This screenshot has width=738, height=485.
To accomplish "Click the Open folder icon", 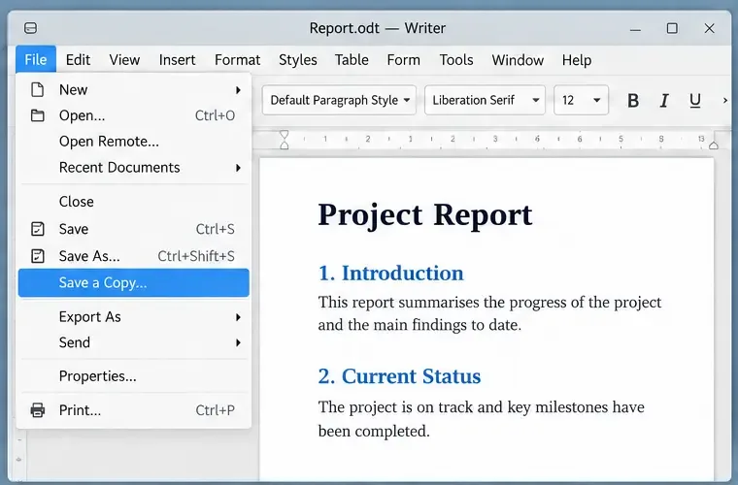I will click(x=37, y=115).
